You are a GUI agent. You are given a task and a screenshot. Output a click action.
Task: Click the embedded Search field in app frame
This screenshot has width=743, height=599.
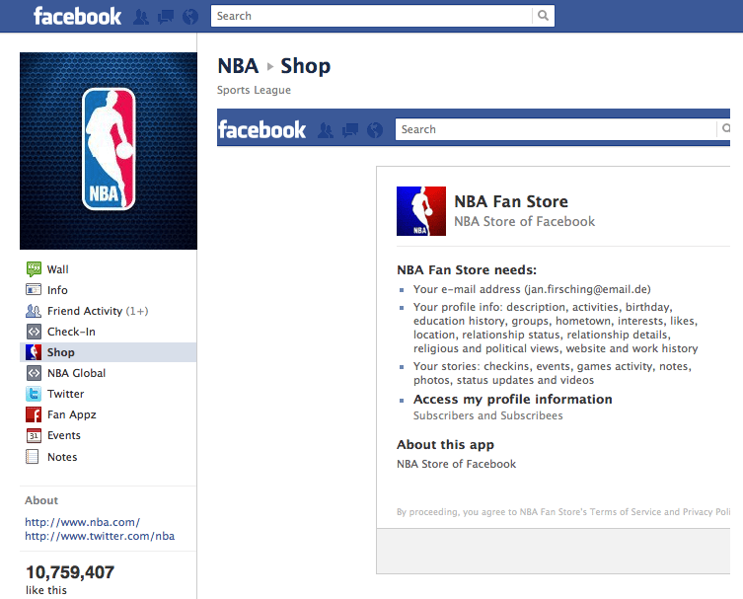point(556,129)
